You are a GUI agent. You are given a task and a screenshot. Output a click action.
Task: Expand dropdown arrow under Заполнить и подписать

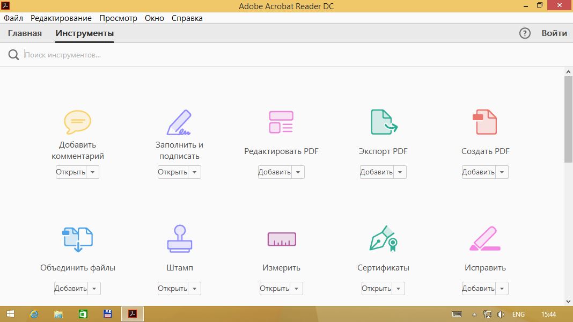pos(194,172)
